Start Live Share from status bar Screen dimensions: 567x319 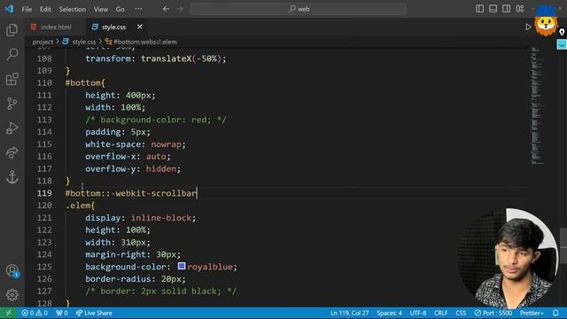pos(94,313)
